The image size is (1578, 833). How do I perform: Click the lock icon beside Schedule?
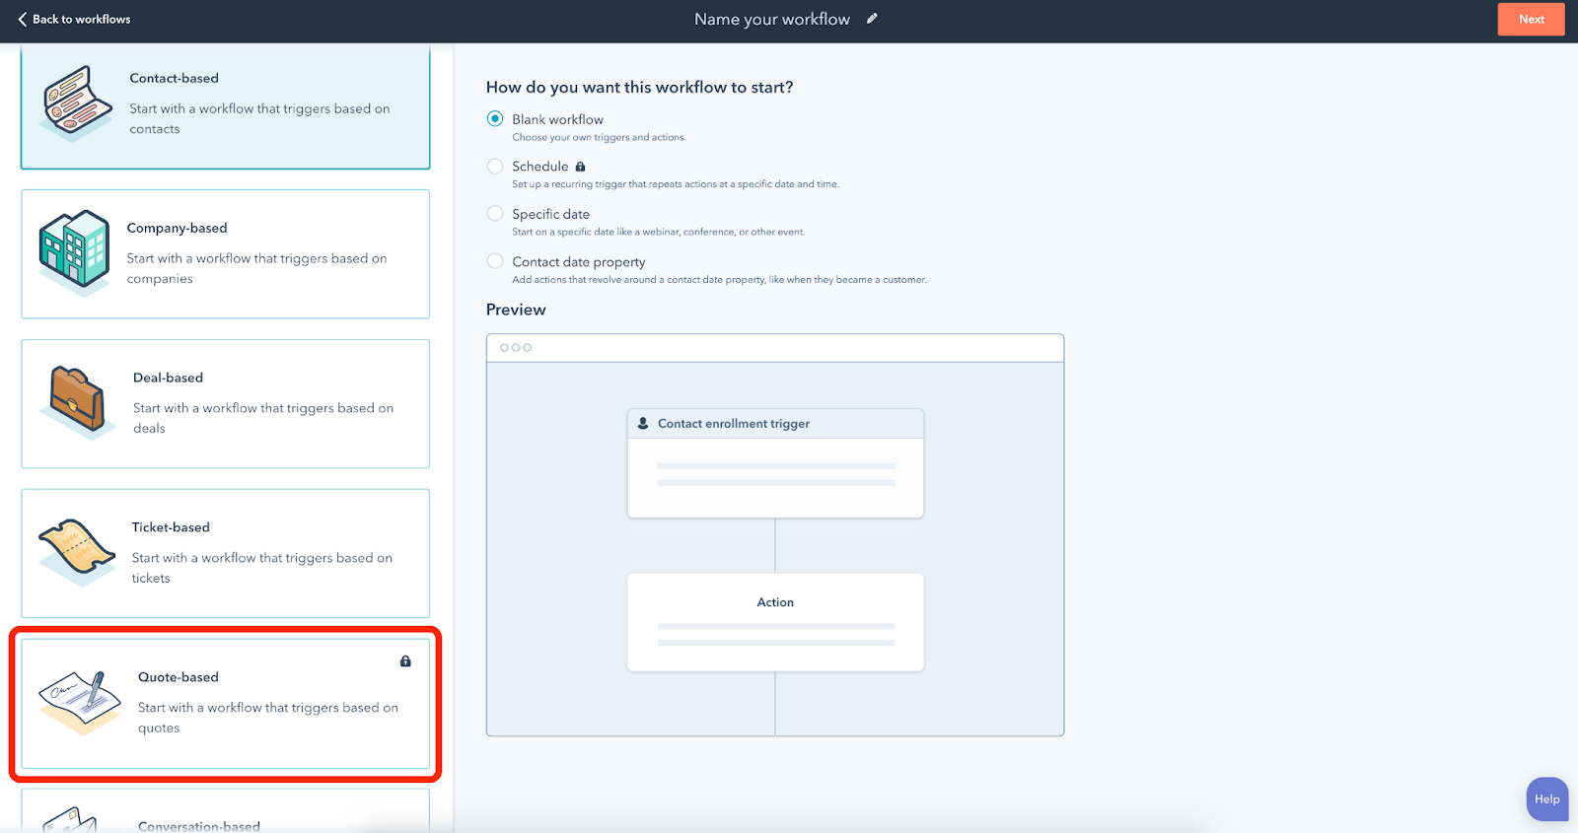(580, 167)
